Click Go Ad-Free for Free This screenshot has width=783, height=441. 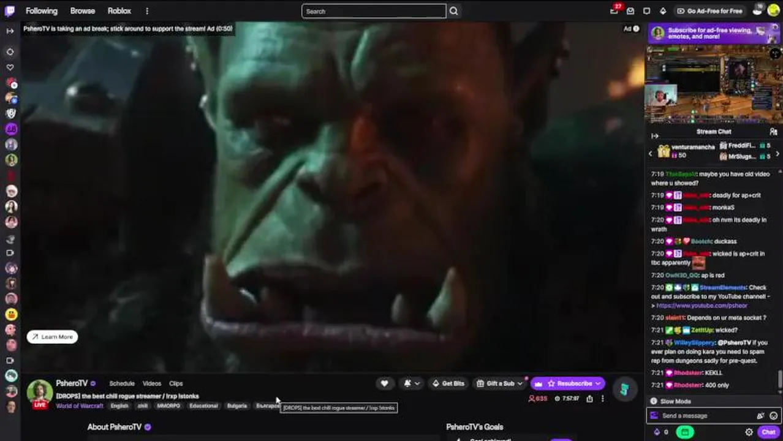point(709,11)
